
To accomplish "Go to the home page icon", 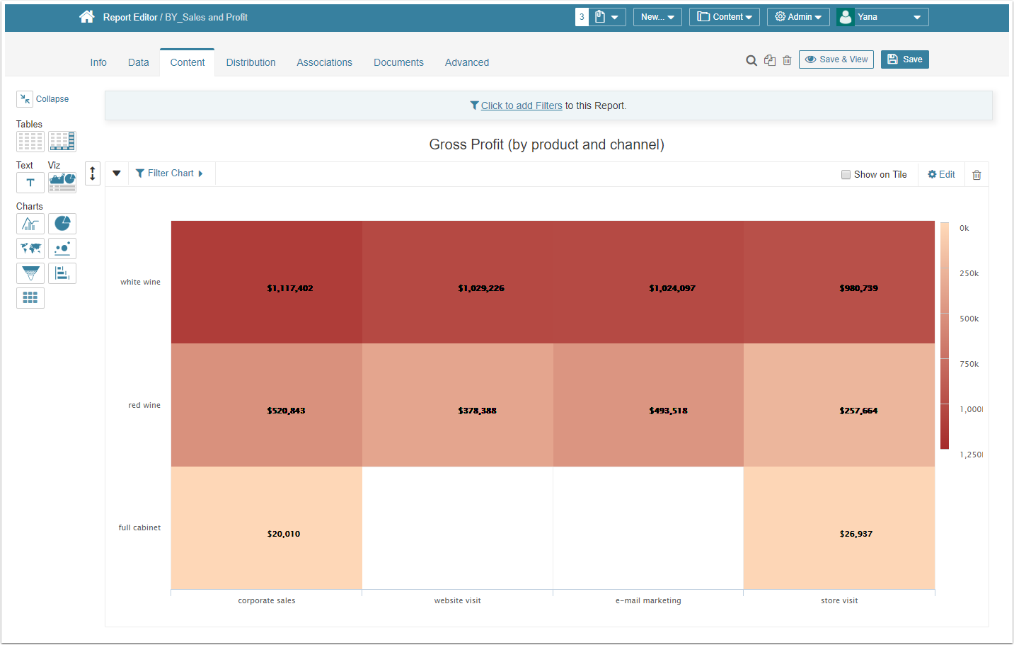I will tap(86, 17).
